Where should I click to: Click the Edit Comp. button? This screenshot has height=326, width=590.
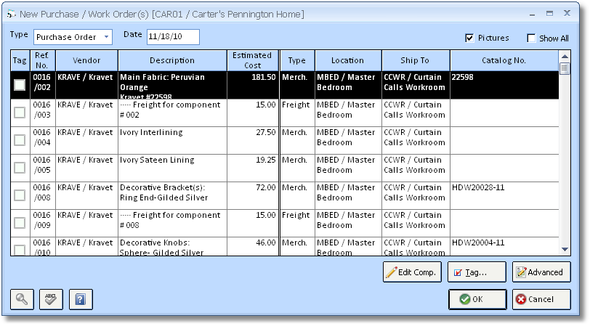coord(412,272)
